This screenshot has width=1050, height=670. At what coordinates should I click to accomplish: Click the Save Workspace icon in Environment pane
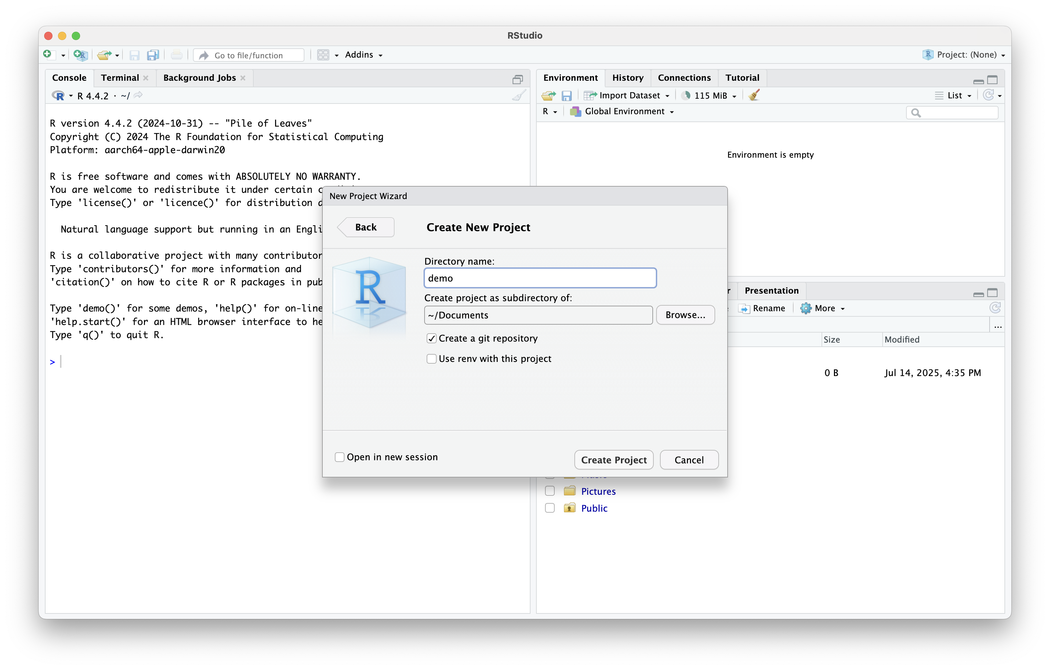pyautogui.click(x=566, y=96)
